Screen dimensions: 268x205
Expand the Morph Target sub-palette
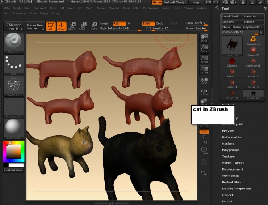coord(233,163)
